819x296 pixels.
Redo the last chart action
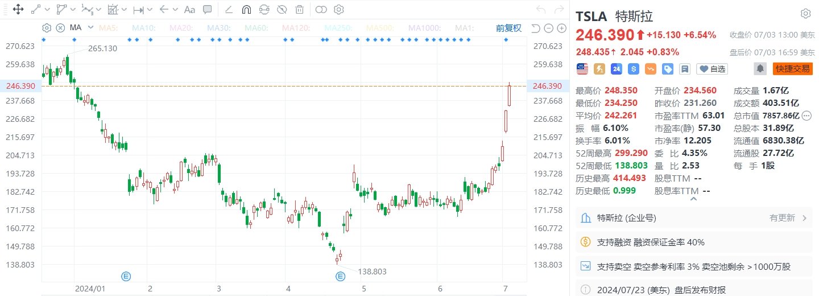click(559, 10)
